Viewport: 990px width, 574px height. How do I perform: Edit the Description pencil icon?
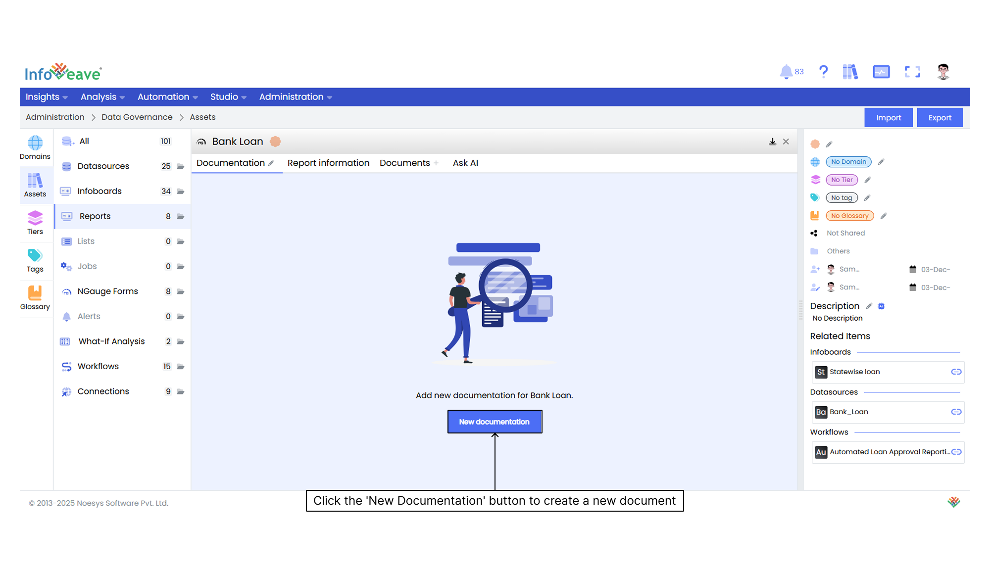tap(869, 306)
